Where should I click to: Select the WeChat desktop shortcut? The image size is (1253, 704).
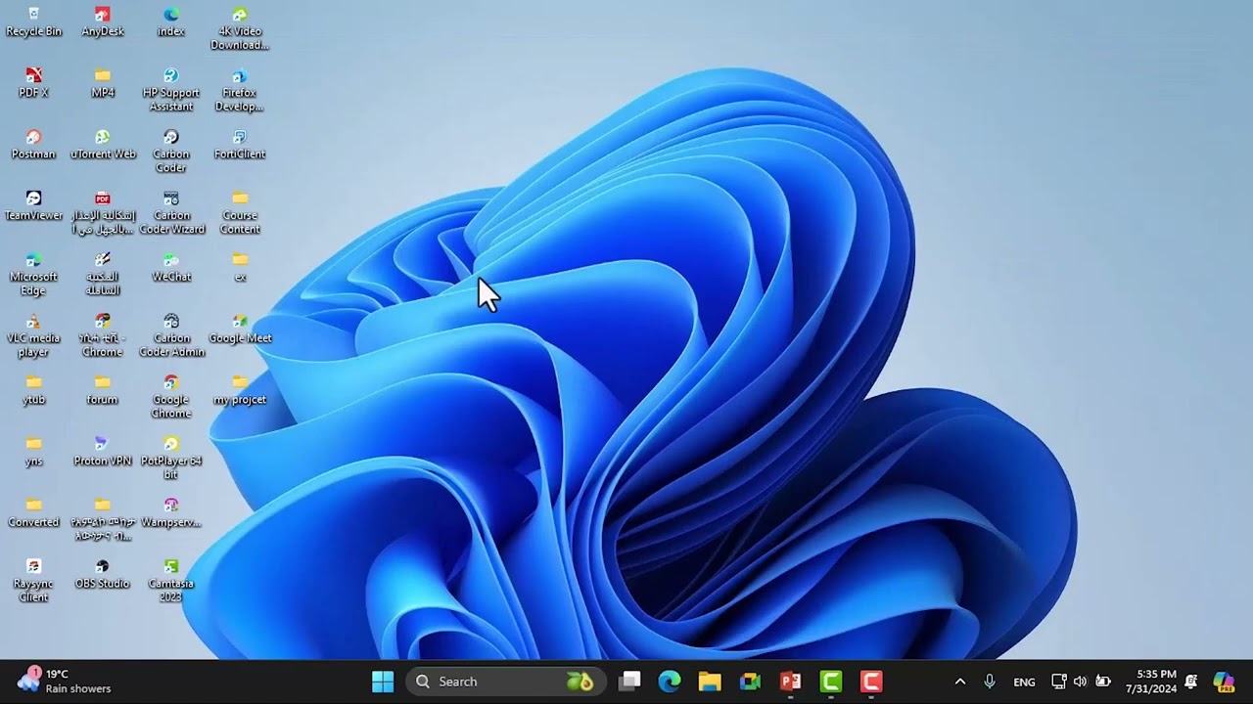coord(171,269)
